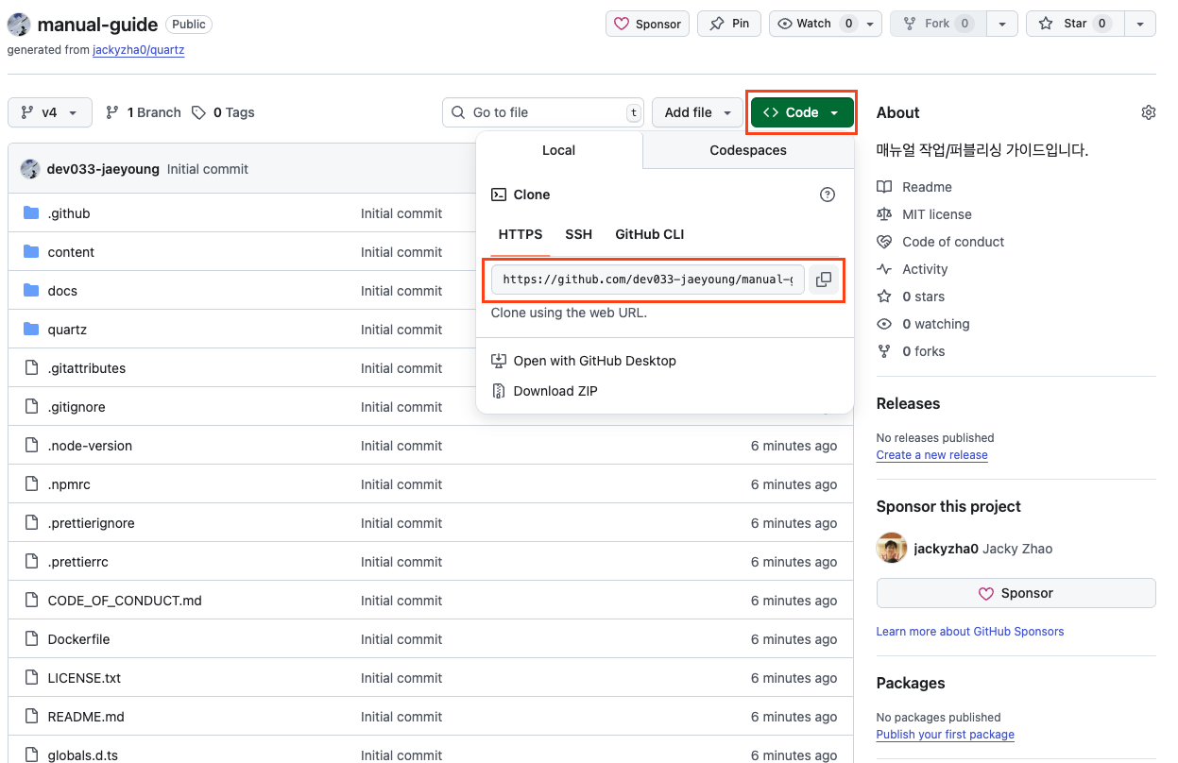This screenshot has width=1178, height=763.
Task: Click Learn more about GitHub Sponsors
Action: [x=970, y=631]
